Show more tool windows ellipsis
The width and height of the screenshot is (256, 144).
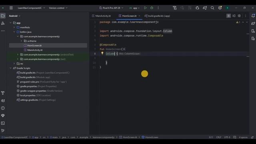(x=3, y=31)
